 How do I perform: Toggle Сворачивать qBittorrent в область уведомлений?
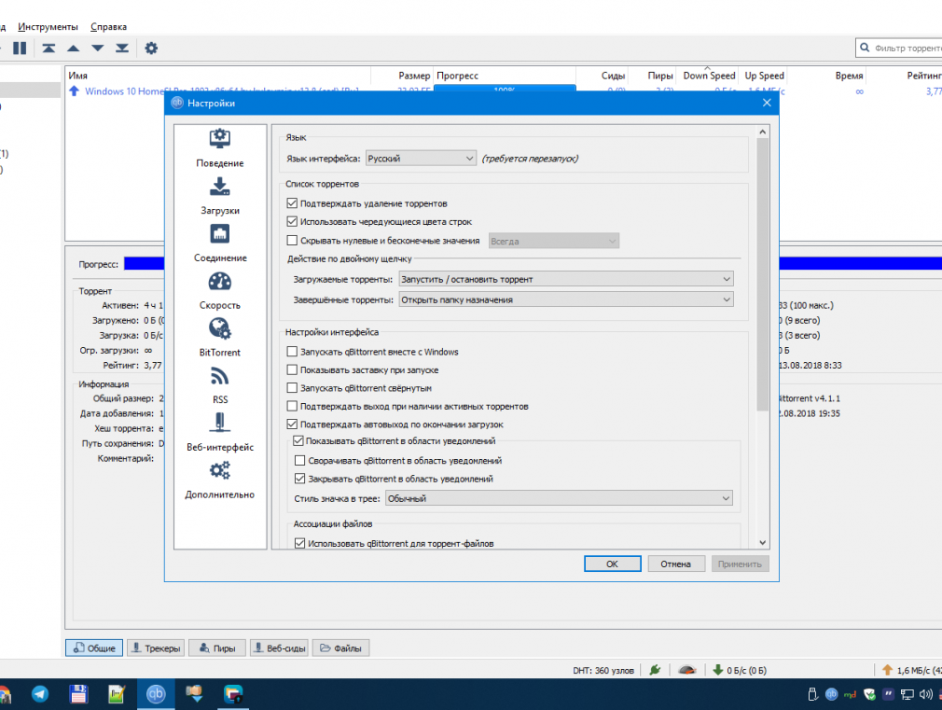click(x=299, y=461)
